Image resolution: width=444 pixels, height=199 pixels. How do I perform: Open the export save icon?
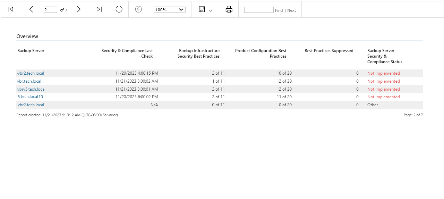[202, 9]
